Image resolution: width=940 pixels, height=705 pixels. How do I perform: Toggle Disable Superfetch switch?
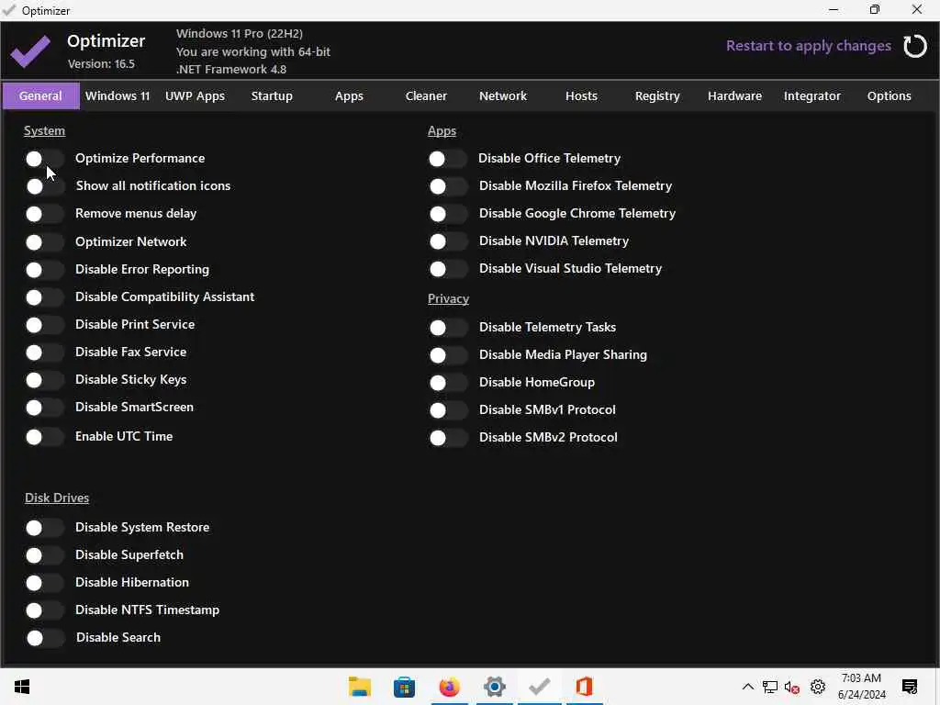pos(44,555)
